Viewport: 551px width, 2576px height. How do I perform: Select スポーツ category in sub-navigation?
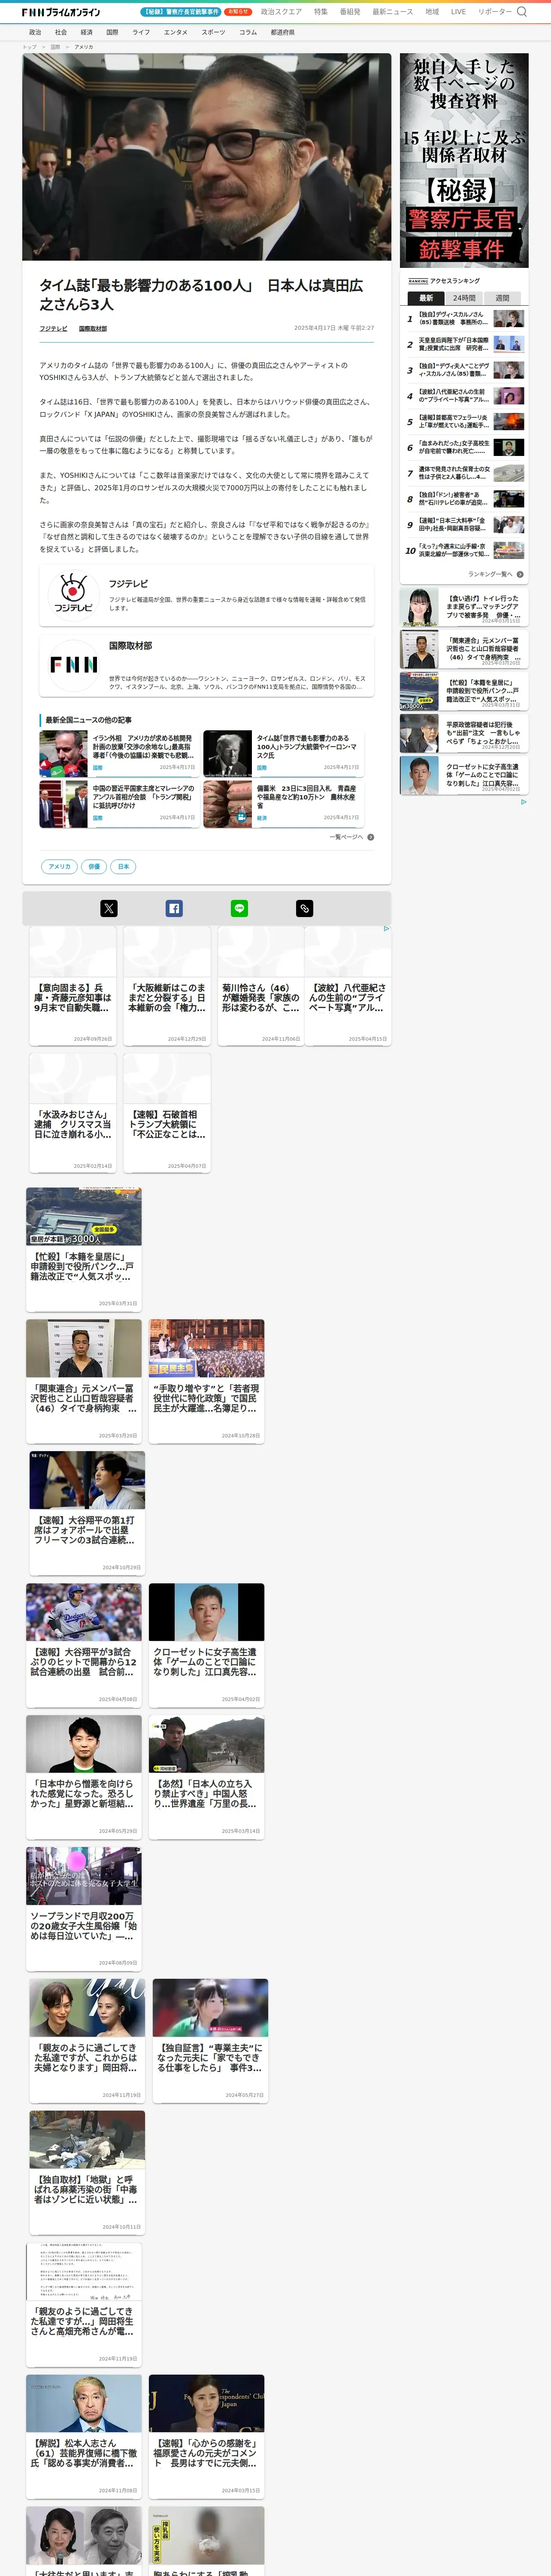[x=213, y=32]
